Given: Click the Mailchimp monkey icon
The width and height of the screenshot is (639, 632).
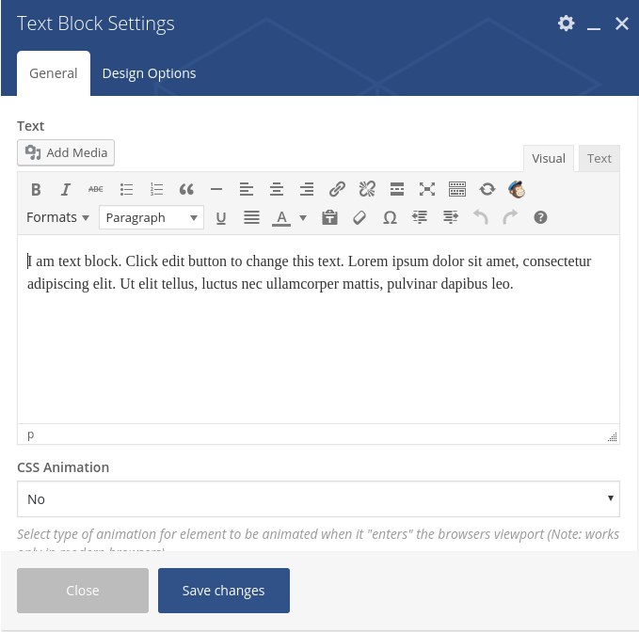Looking at the screenshot, I should click(517, 189).
